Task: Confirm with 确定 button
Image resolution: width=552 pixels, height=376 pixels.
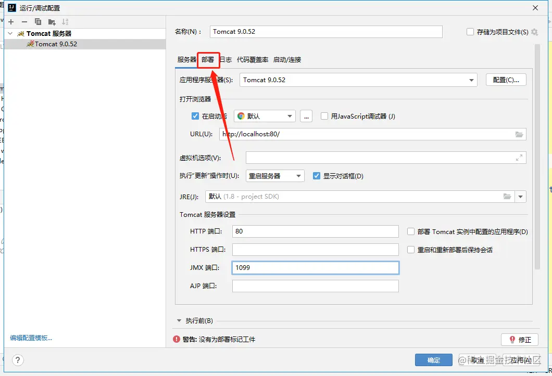Action: (x=433, y=360)
